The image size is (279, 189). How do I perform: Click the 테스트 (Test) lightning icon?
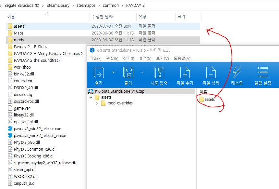(x=237, y=73)
